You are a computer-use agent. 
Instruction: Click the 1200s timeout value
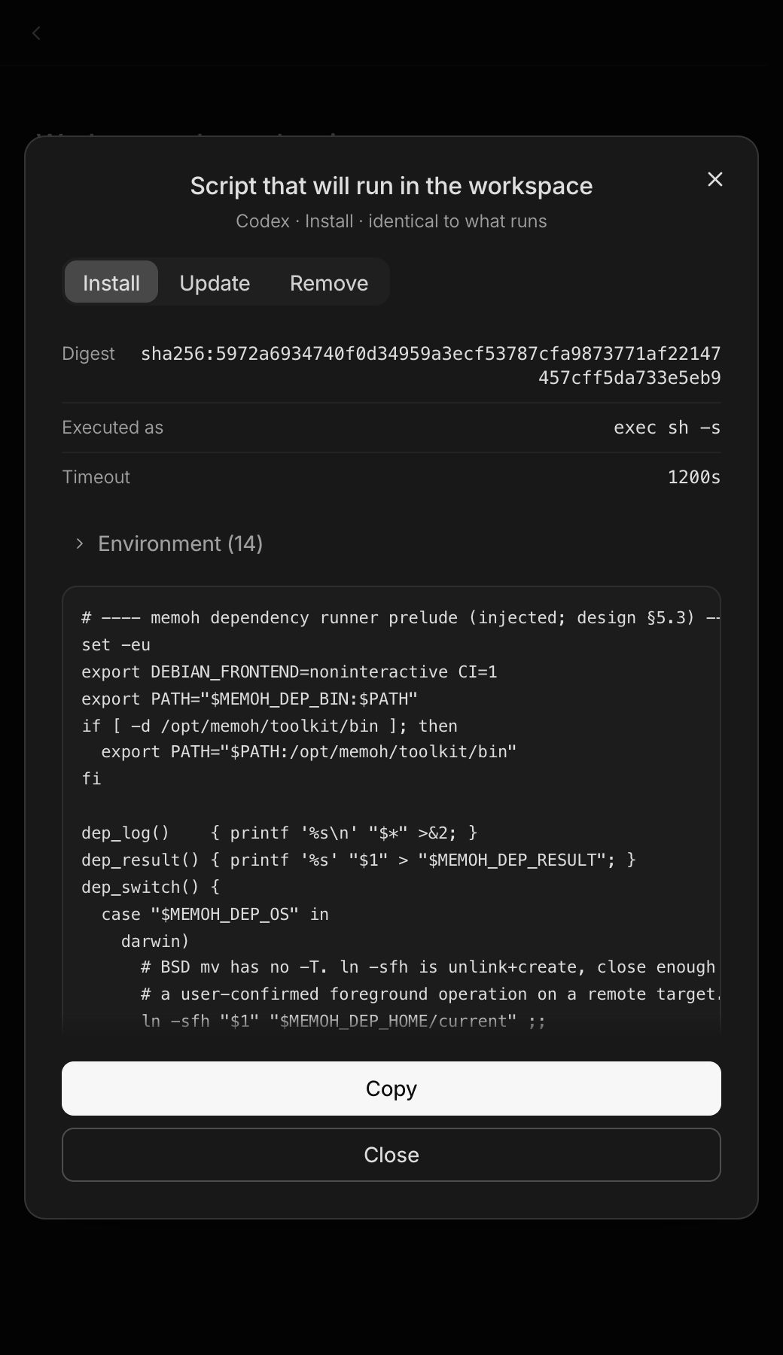click(x=694, y=477)
